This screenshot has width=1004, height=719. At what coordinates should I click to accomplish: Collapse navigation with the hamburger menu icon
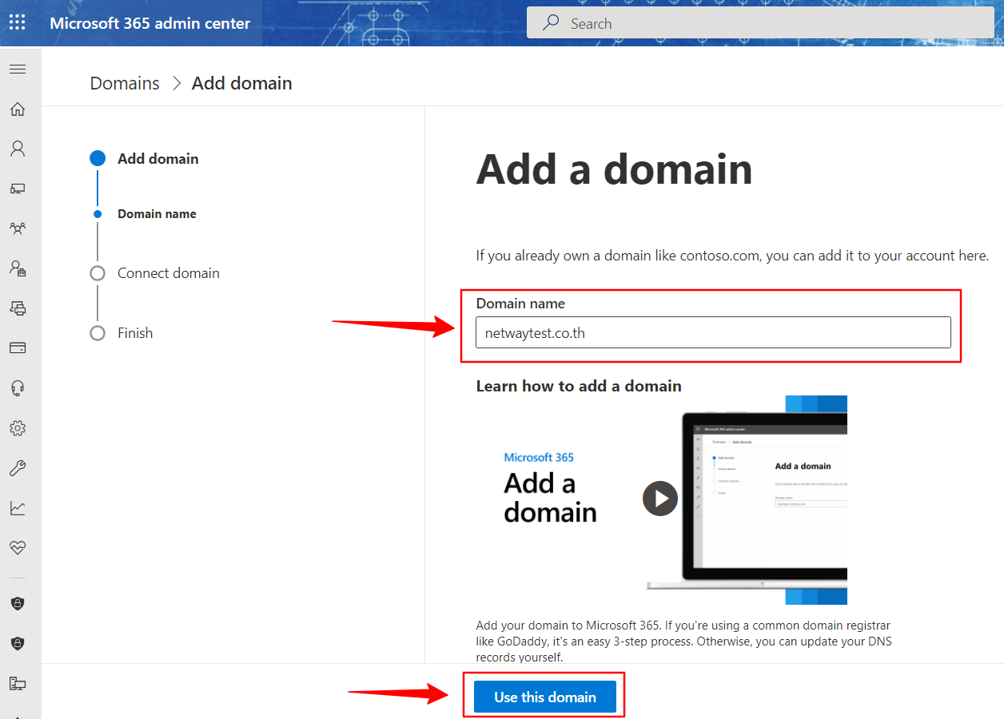pyautogui.click(x=18, y=70)
